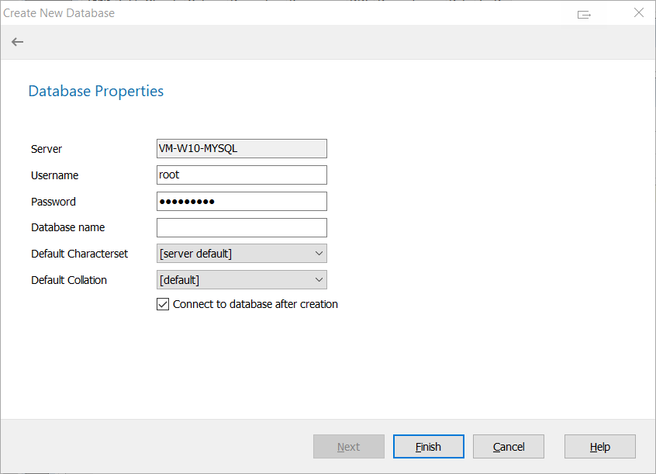The image size is (656, 474).
Task: Cancel the database creation
Action: coord(509,447)
